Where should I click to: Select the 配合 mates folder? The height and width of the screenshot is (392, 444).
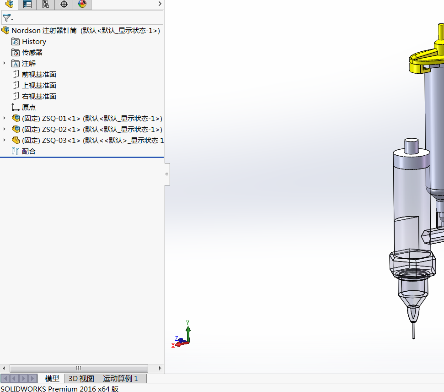point(29,152)
